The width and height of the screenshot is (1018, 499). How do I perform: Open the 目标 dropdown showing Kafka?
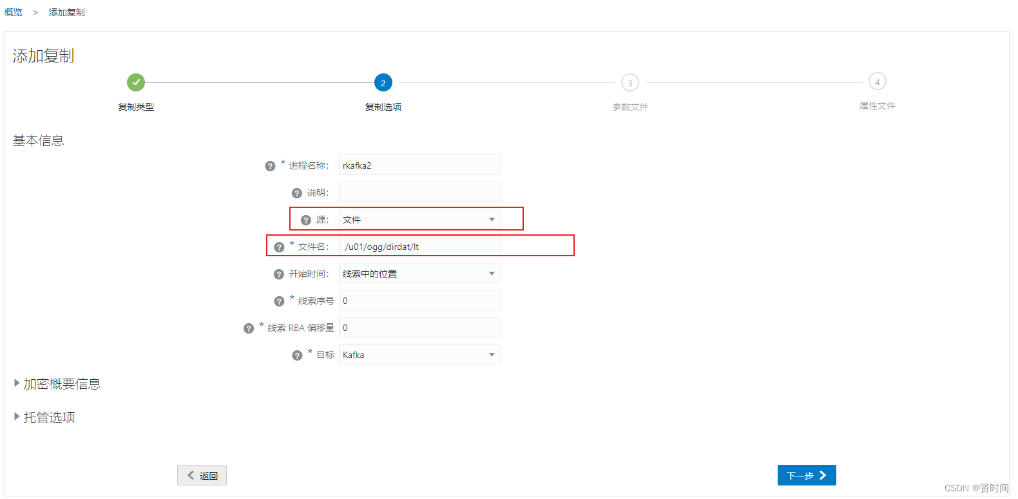420,355
